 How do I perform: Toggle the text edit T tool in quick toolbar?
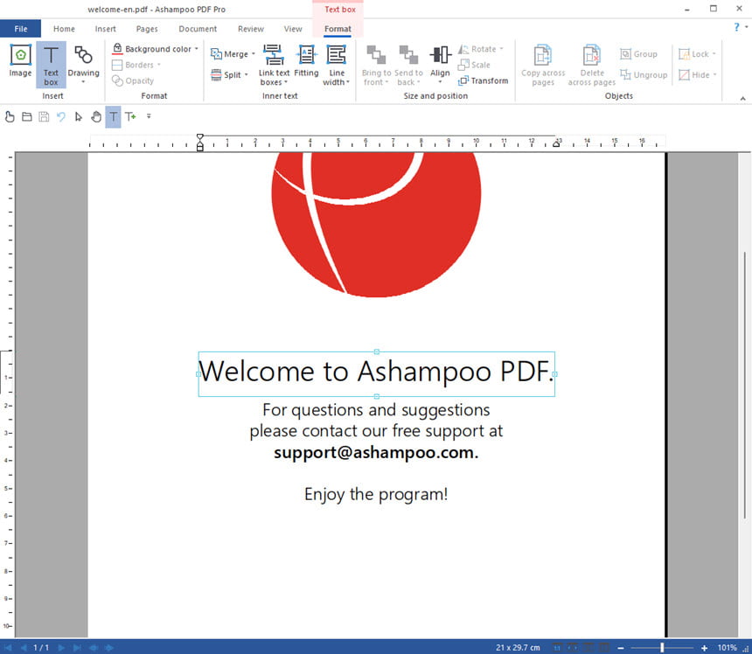pos(113,116)
